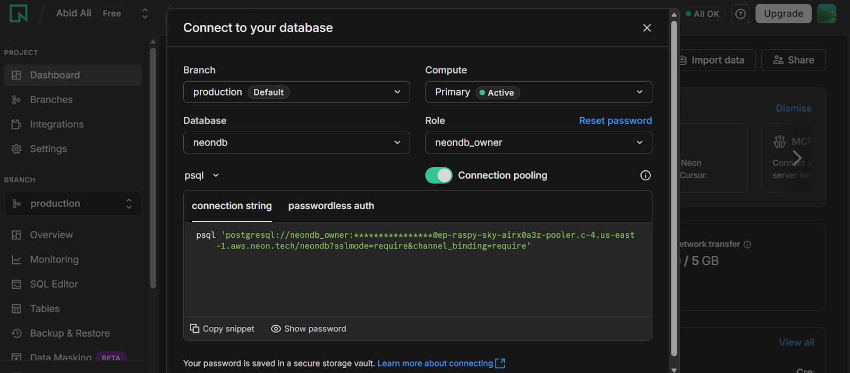Image resolution: width=850 pixels, height=373 pixels.
Task: Select the connection string tab
Action: pyautogui.click(x=232, y=206)
